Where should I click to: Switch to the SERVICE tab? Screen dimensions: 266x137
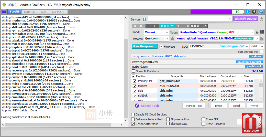(x=29, y=12)
